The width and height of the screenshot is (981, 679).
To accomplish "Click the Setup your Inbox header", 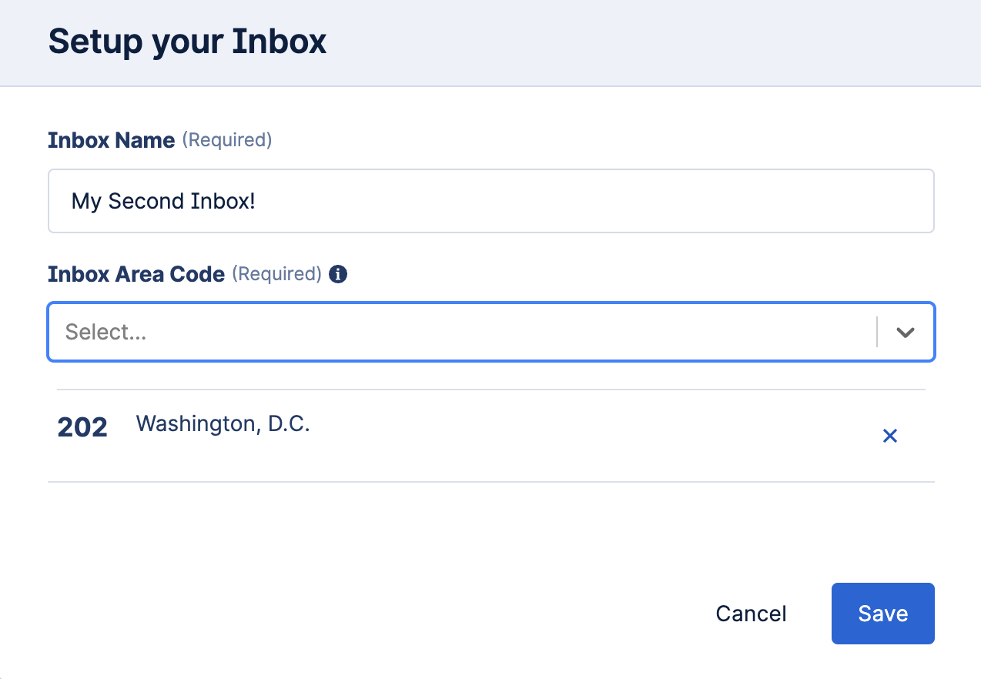I will pos(187,41).
